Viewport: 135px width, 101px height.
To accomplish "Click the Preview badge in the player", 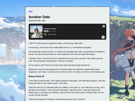I will [x=46, y=31].
